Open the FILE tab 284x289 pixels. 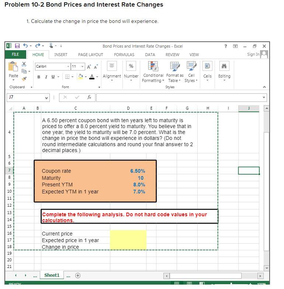coord(15,54)
